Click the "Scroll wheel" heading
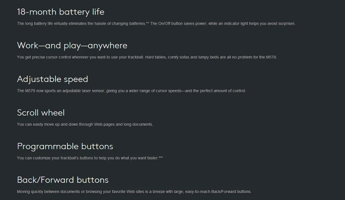Viewport: 345px width, 200px height. [x=41, y=113]
